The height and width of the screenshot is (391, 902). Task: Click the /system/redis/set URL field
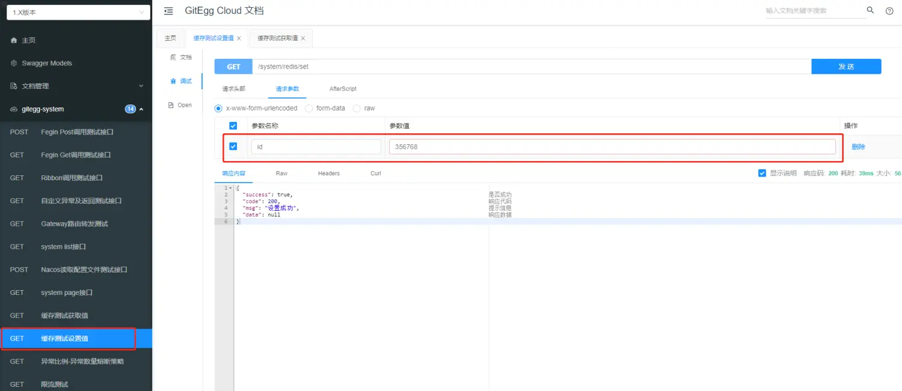pos(532,67)
